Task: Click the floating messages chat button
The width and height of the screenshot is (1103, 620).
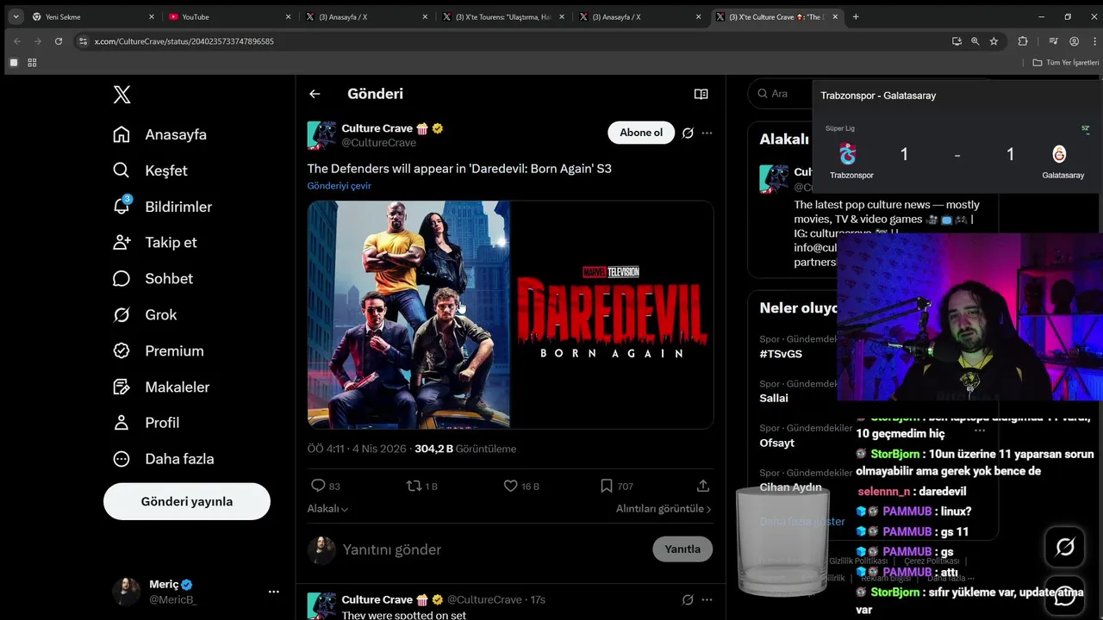Action: [x=1065, y=595]
